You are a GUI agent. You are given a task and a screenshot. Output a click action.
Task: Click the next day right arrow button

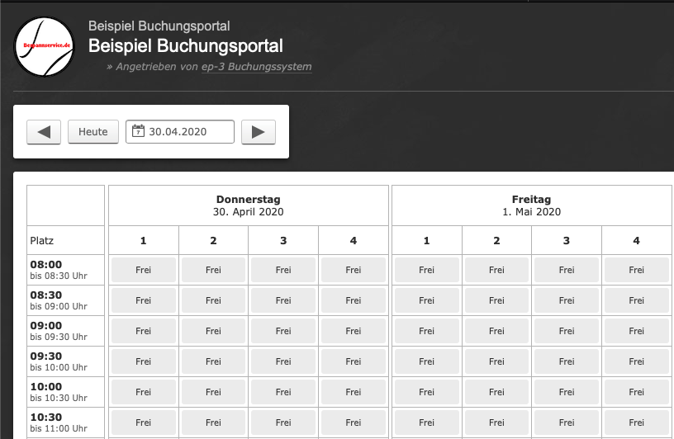pyautogui.click(x=258, y=131)
